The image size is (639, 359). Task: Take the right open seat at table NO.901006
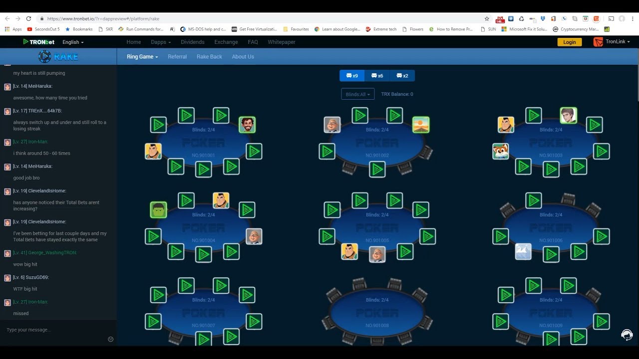[x=602, y=236]
